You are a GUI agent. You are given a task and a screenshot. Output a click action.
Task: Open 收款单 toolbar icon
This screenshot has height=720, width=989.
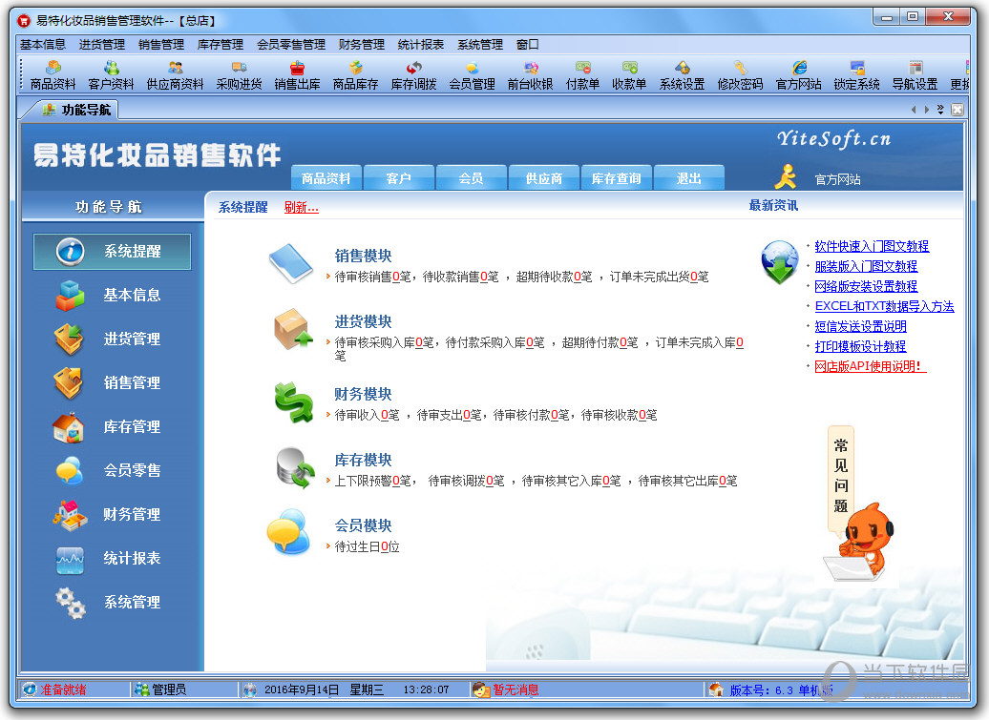coord(629,75)
